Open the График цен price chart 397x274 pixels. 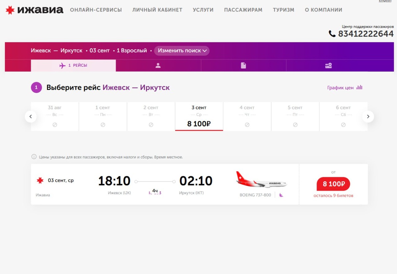point(345,88)
